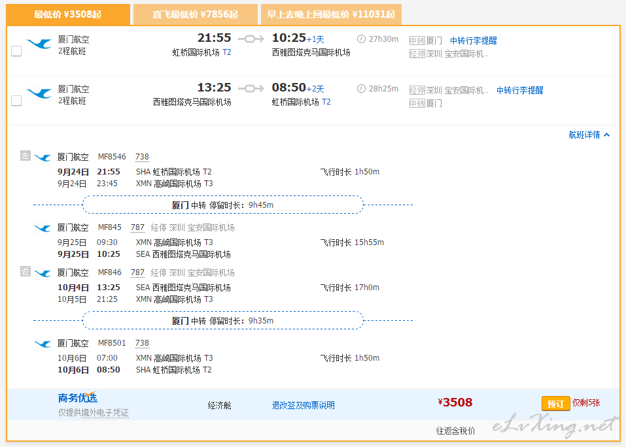Open 中转行李提醒 link on return flight
The image size is (626, 447).
(x=520, y=91)
